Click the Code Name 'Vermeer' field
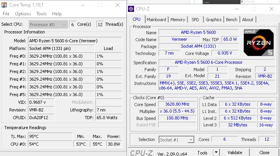 [179, 40]
